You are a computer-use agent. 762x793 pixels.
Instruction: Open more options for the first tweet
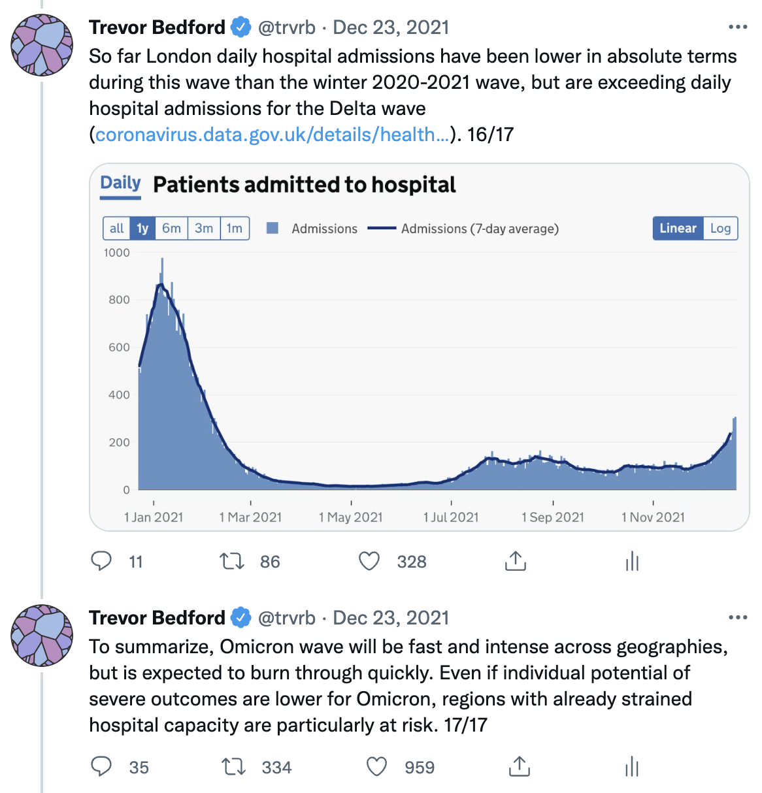pyautogui.click(x=737, y=27)
